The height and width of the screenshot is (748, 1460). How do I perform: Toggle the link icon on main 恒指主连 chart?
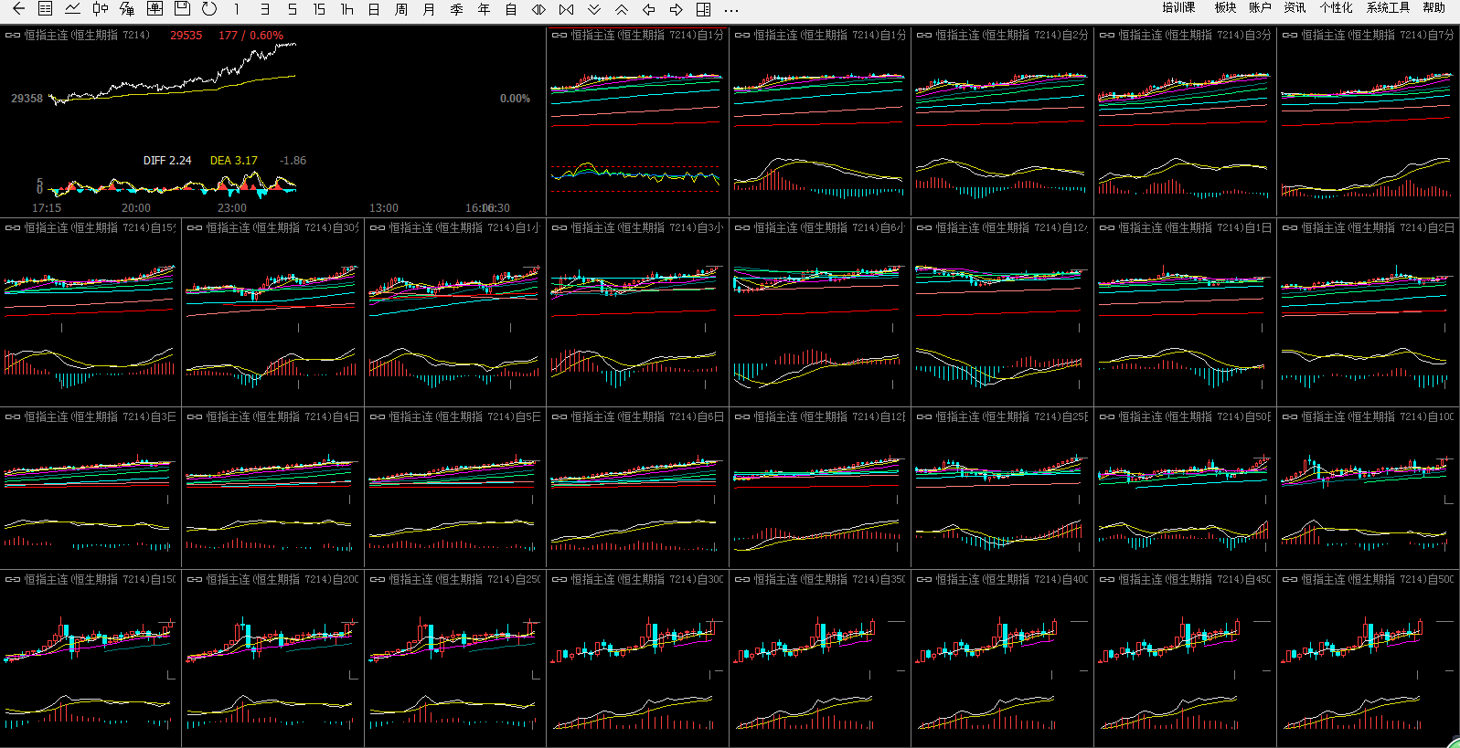[x=13, y=36]
